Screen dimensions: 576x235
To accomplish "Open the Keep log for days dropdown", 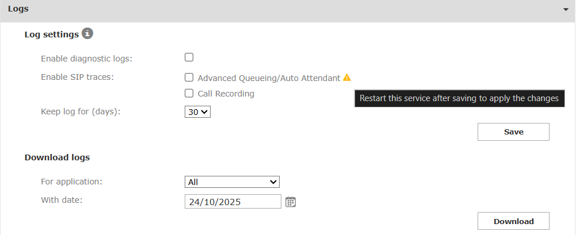I will tap(198, 112).
